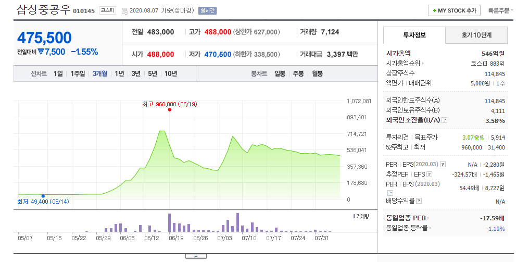Screen dimensions: 516x262
Task: Click the red 최고 960,000 marker dot
Action: coord(169,109)
